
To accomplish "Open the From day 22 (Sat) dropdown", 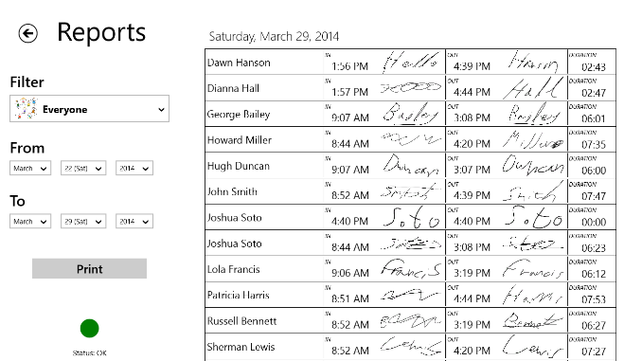I will click(x=83, y=168).
